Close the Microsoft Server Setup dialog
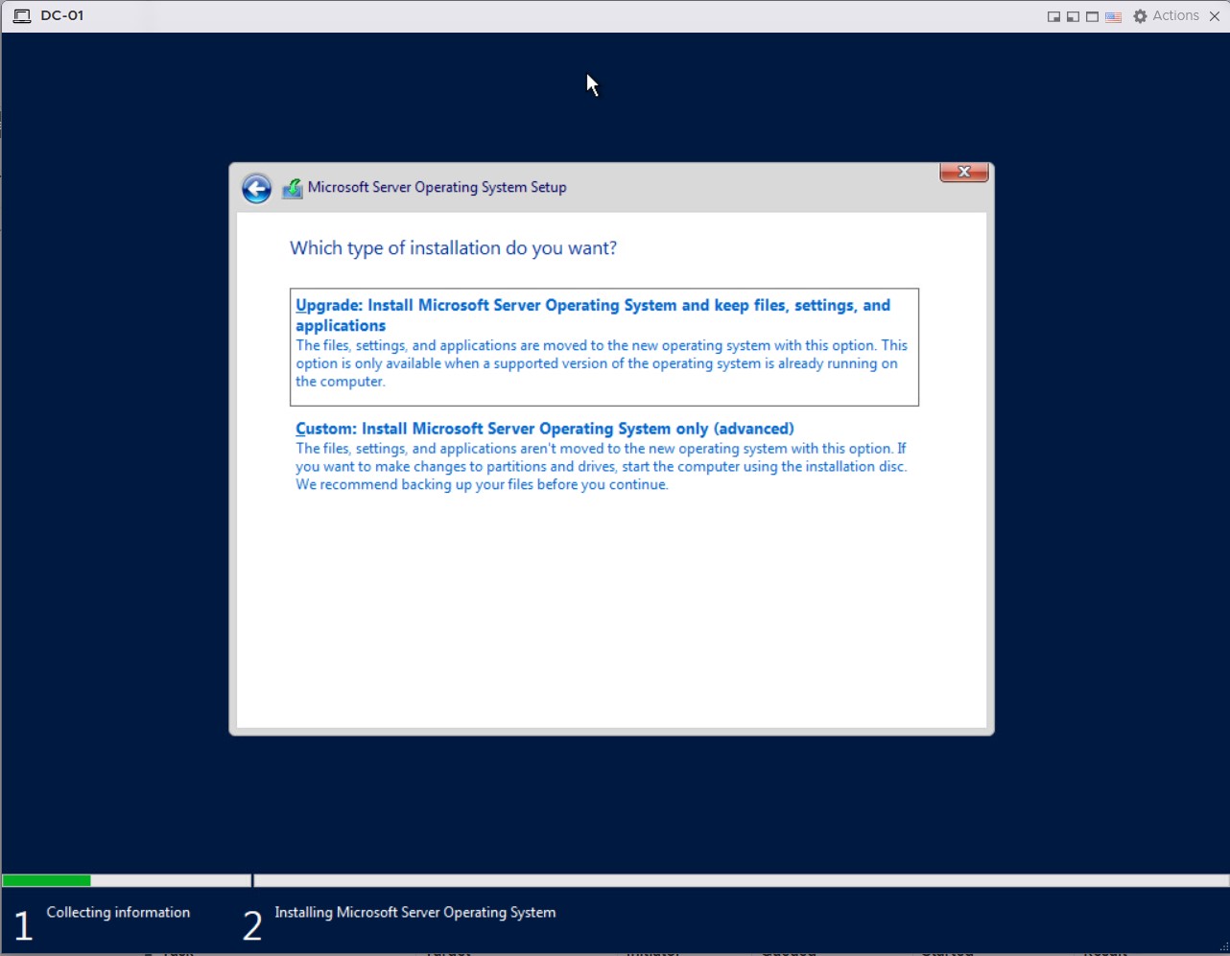Viewport: 1230px width, 956px height. point(963,173)
